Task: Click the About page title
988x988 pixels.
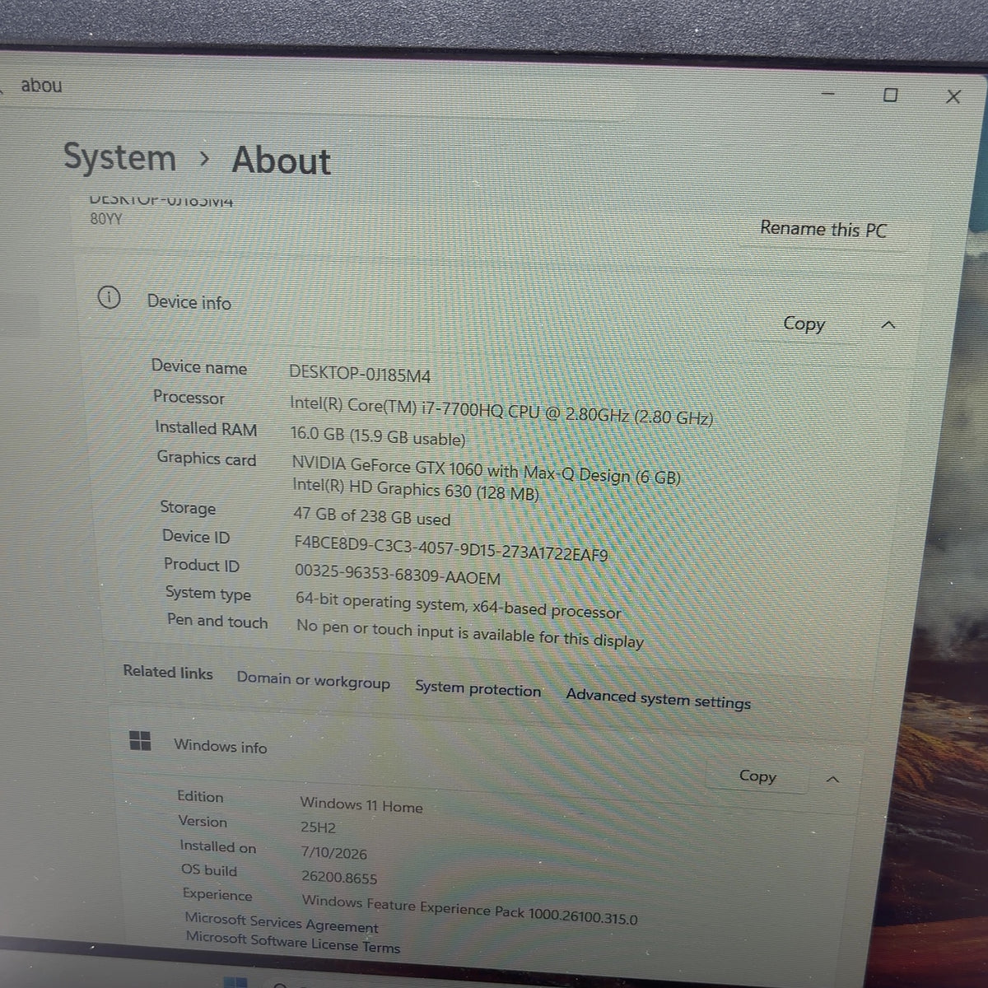Action: pos(281,160)
